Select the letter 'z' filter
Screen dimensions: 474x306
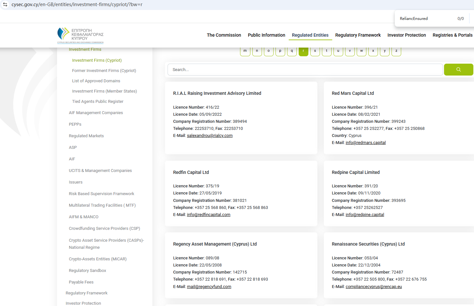pyautogui.click(x=396, y=51)
